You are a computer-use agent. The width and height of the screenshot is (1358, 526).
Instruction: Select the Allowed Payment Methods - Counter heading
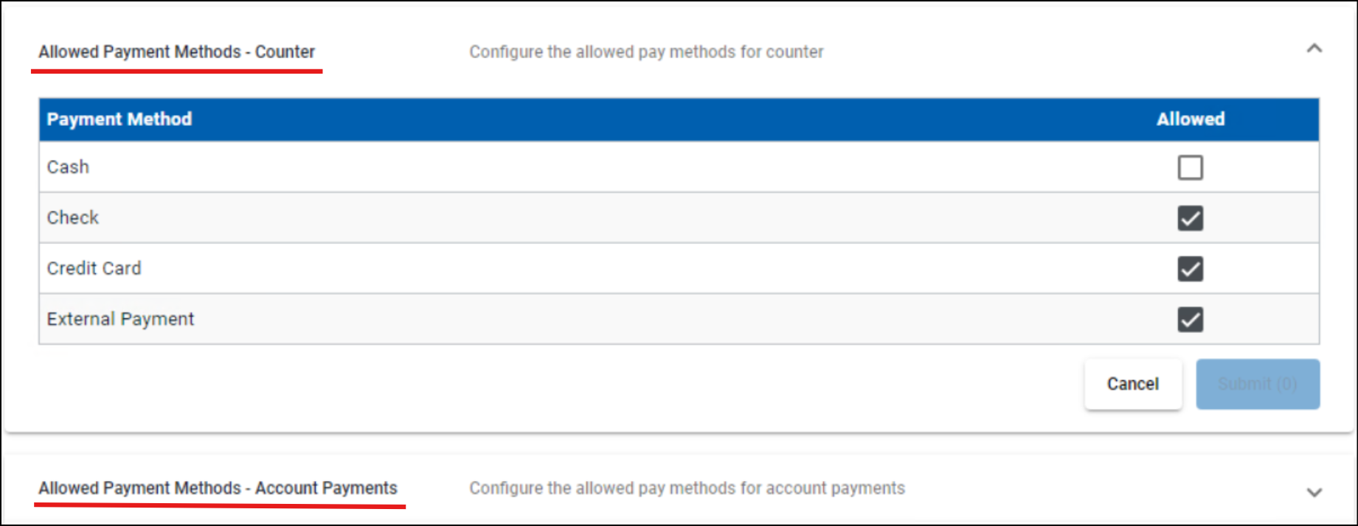(177, 52)
